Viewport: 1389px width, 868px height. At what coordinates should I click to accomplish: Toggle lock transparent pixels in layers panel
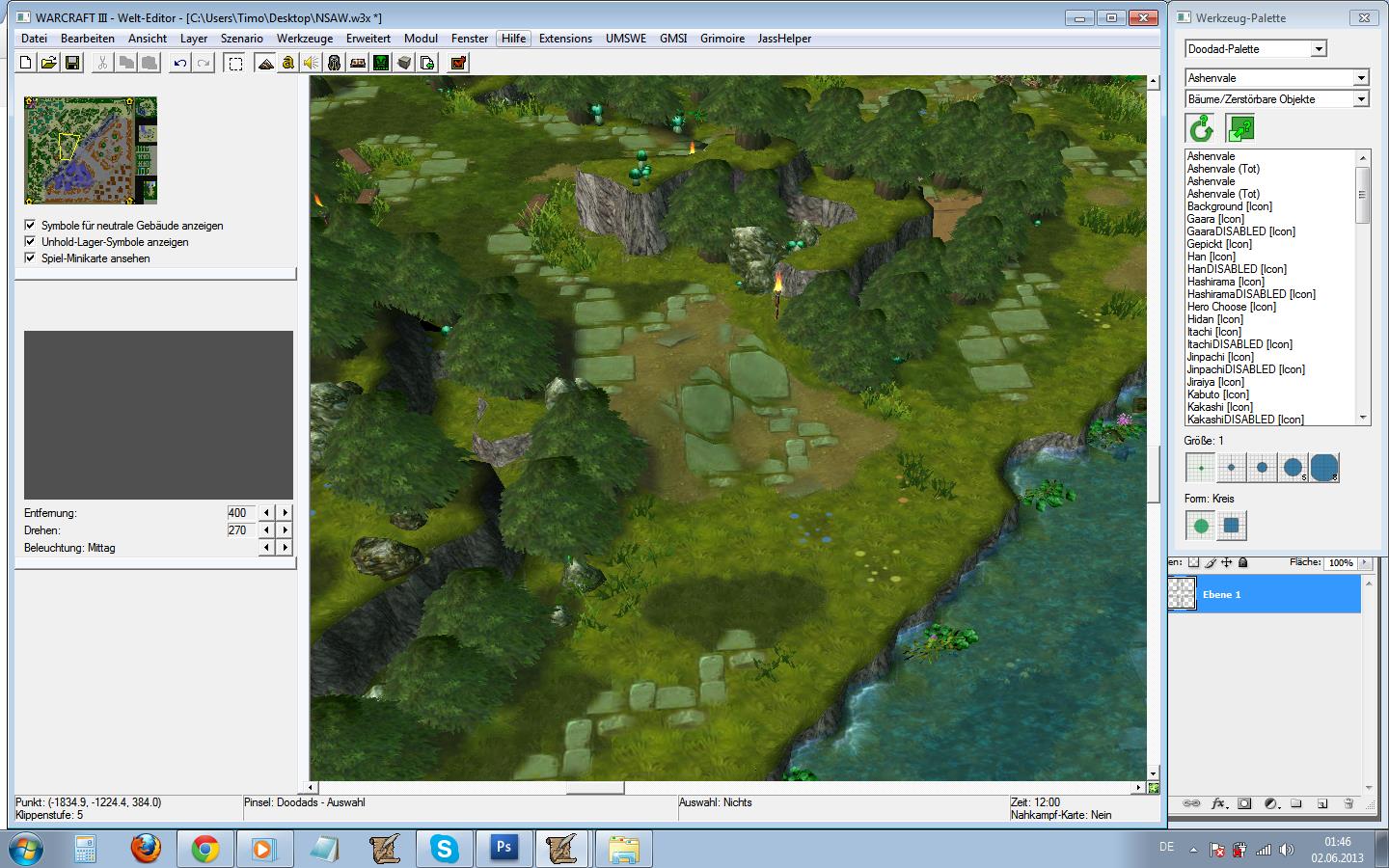point(1194,562)
